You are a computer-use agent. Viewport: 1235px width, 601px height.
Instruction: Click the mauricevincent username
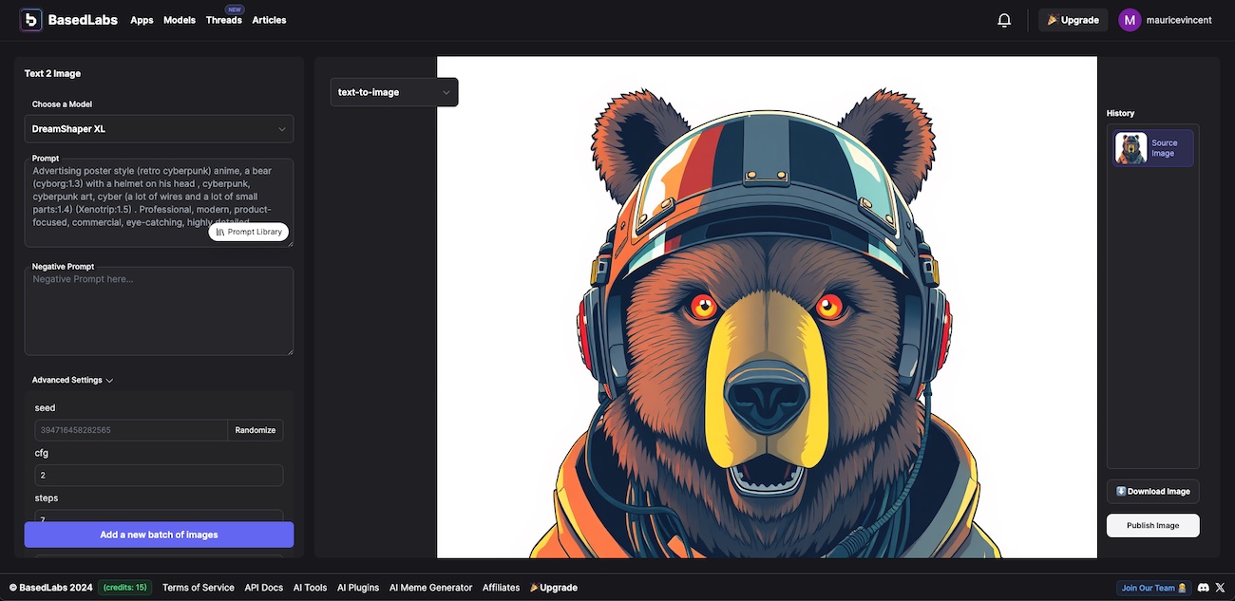point(1179,20)
